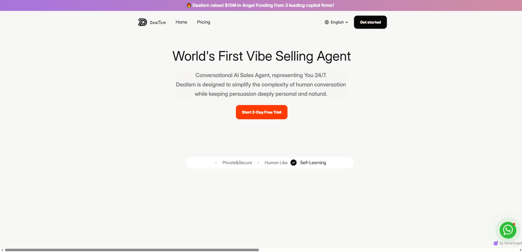Expand the English language dropdown
522x252 pixels.
pyautogui.click(x=337, y=22)
